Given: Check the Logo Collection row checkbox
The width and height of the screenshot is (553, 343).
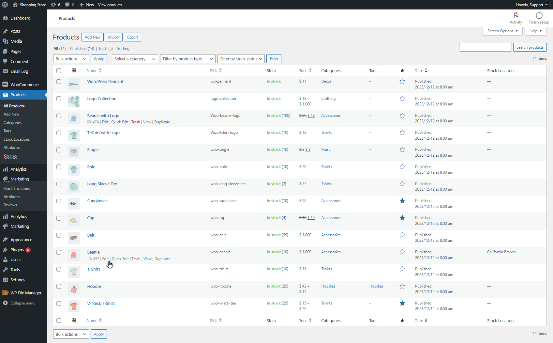Looking at the screenshot, I should [59, 99].
